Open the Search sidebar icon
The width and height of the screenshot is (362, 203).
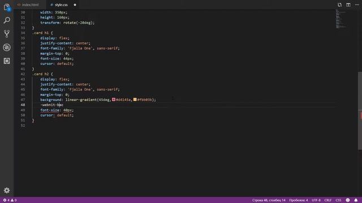[7, 20]
